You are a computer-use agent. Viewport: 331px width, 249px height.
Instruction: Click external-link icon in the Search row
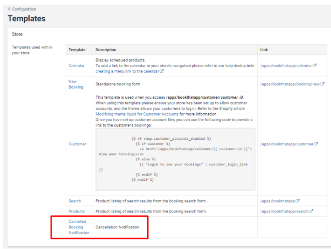(x=298, y=201)
